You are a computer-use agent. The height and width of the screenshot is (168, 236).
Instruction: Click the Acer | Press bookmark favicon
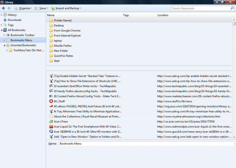[51, 121]
